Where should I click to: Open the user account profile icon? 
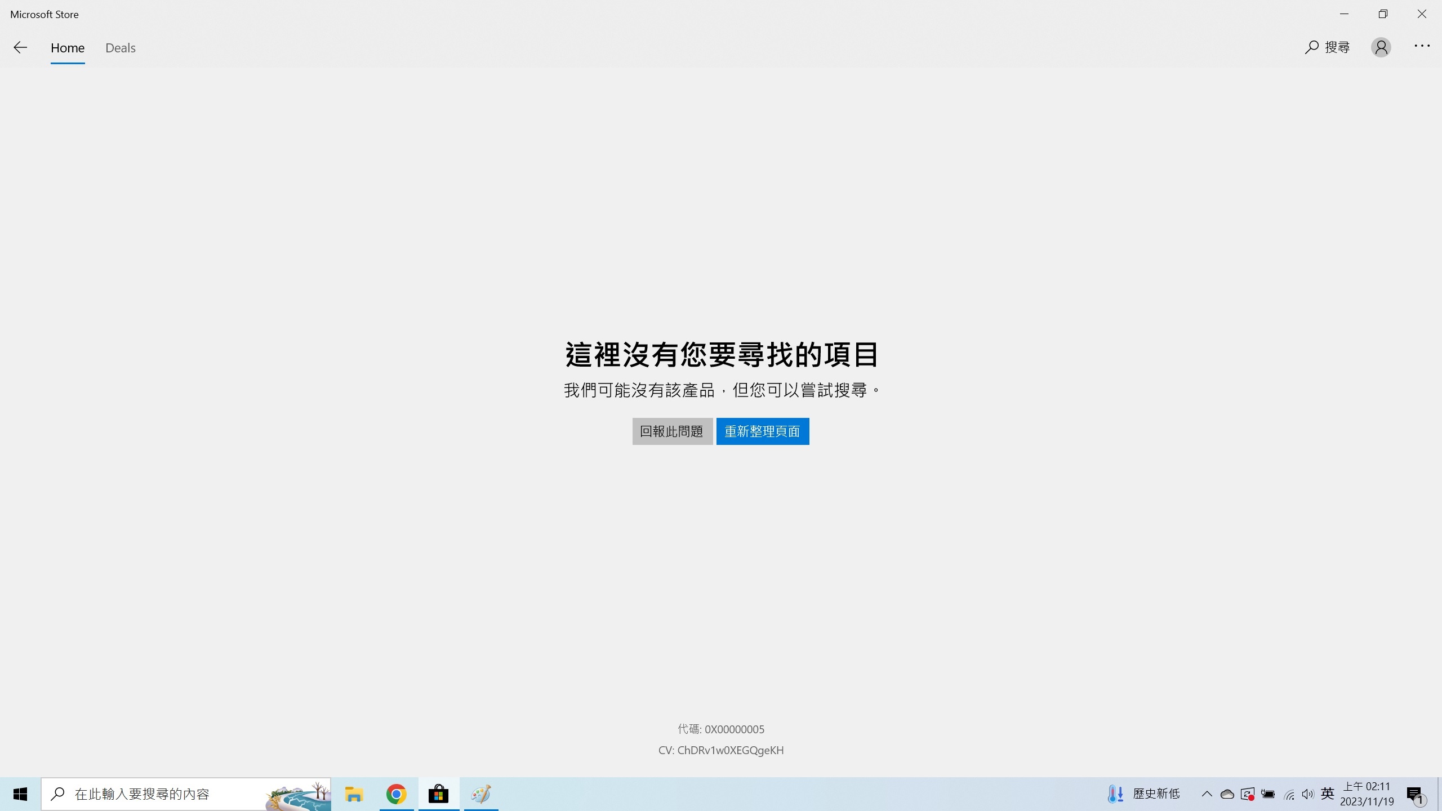(x=1381, y=47)
